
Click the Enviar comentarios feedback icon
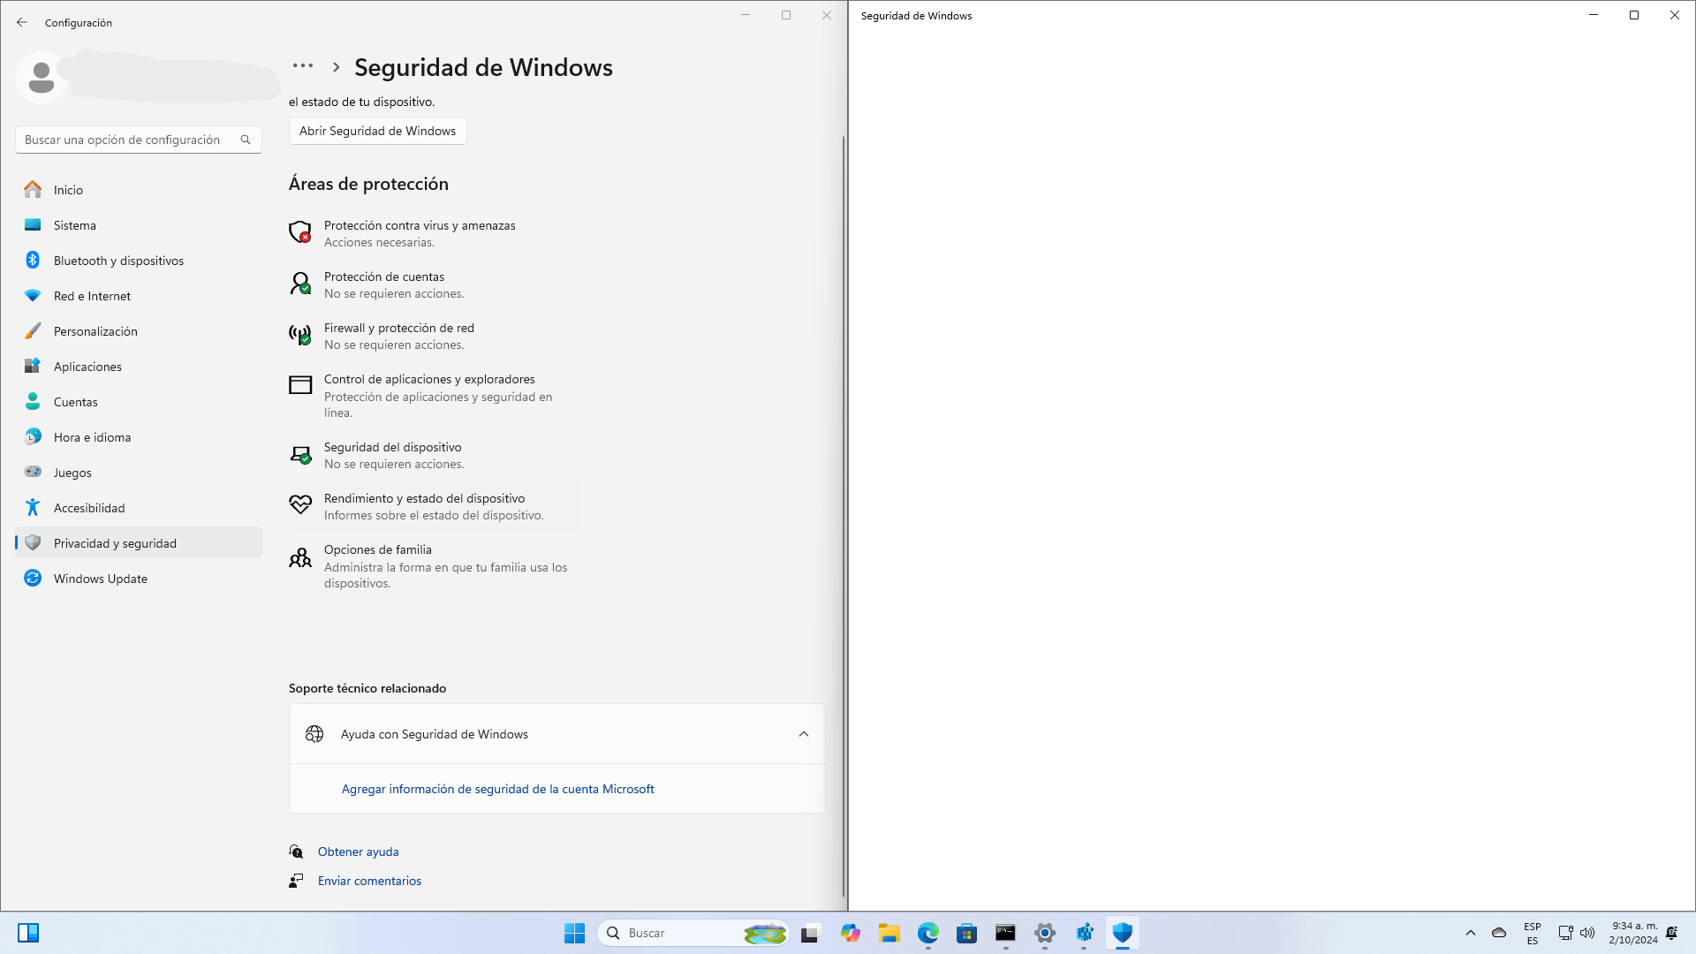coord(296,881)
